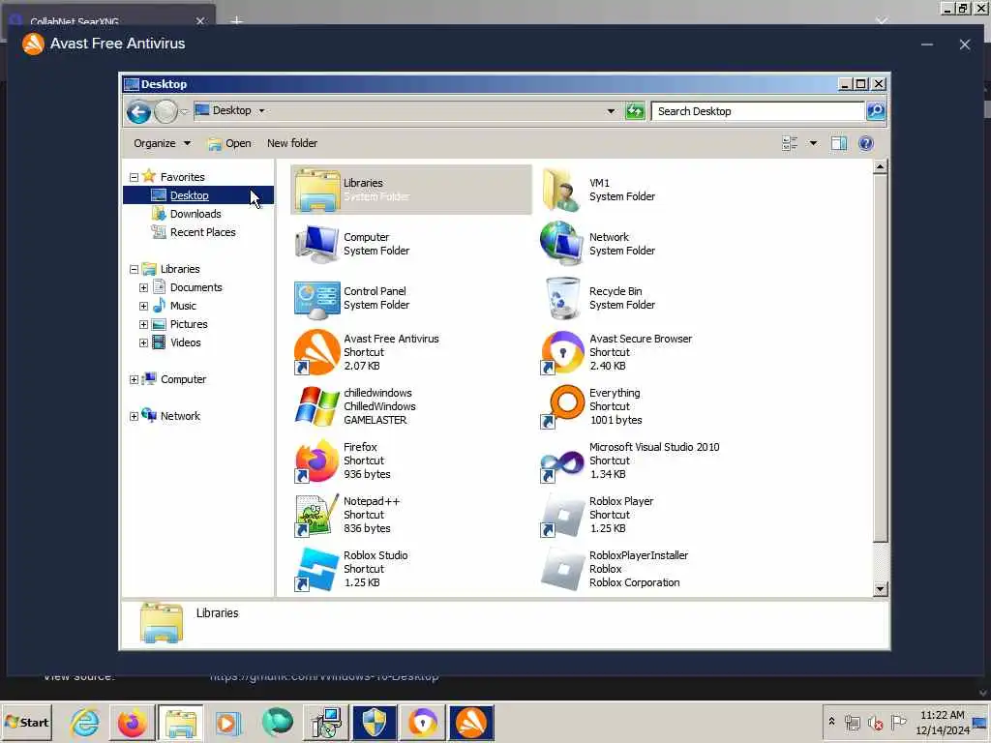Click the New folder button
This screenshot has height=743, width=991.
pos(292,143)
